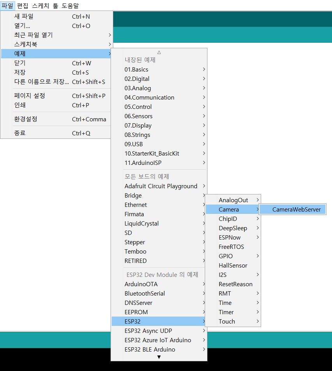Click the down scroll arrow of examples menu
This screenshot has width=332, height=371.
pyautogui.click(x=159, y=357)
